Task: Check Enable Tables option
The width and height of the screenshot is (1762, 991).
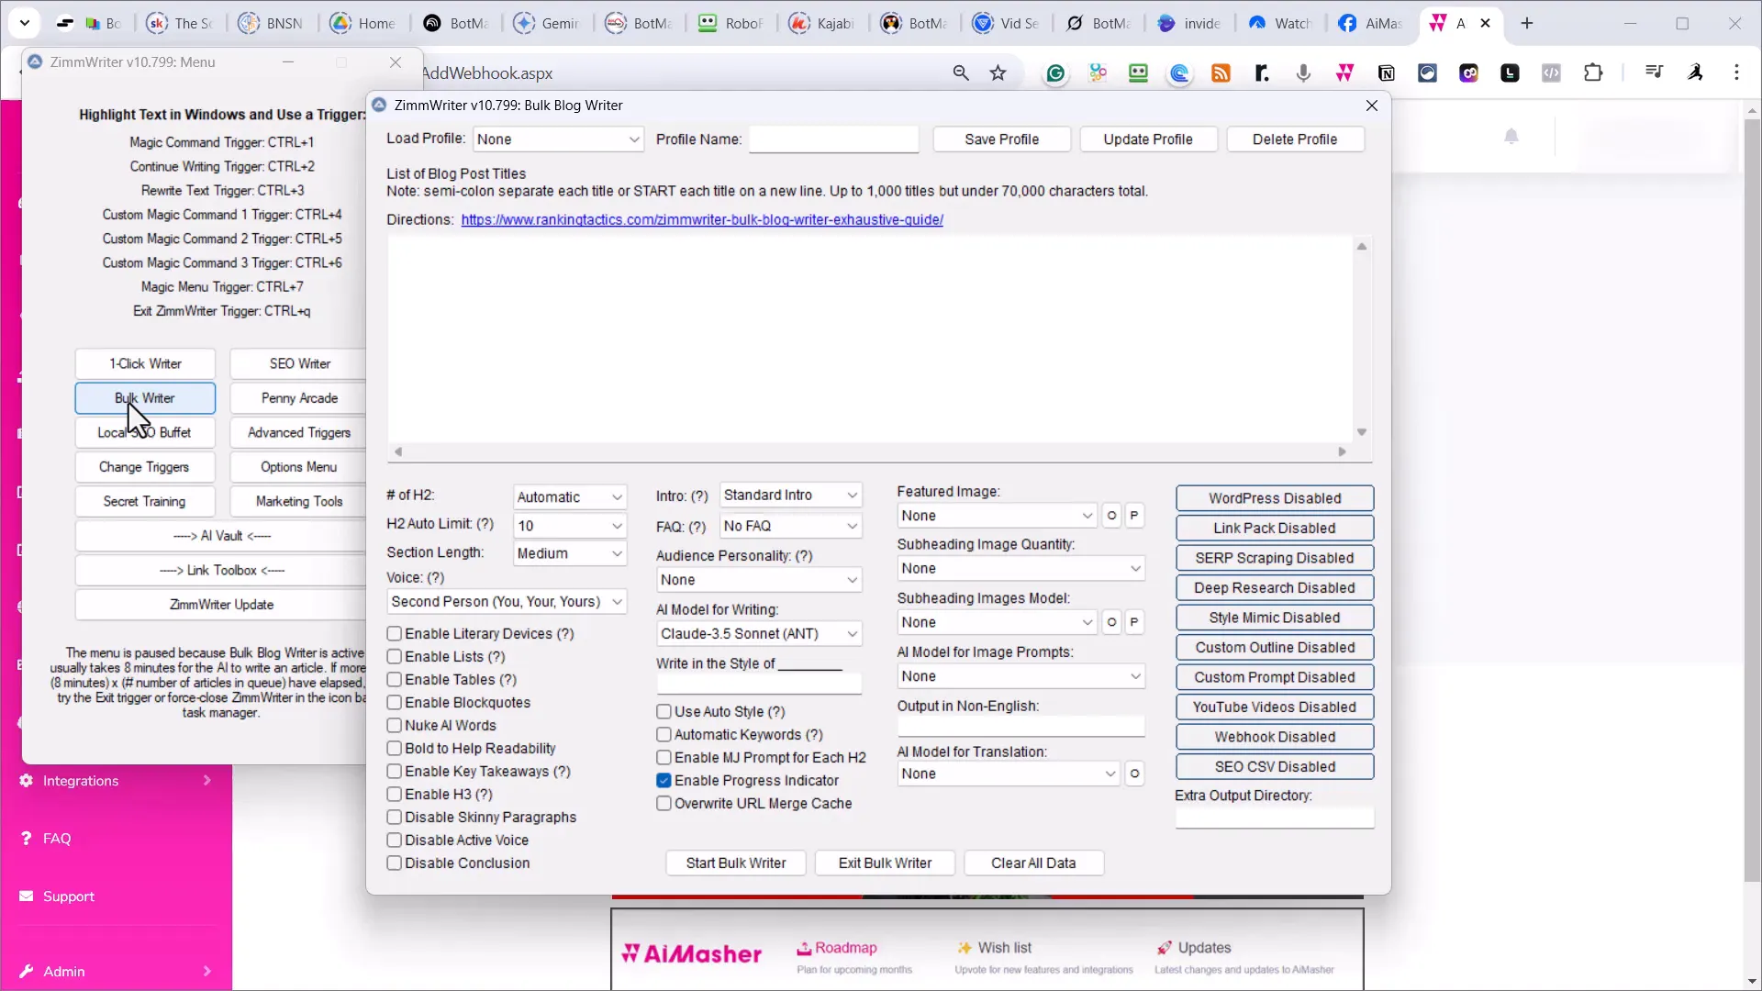Action: [x=395, y=680]
